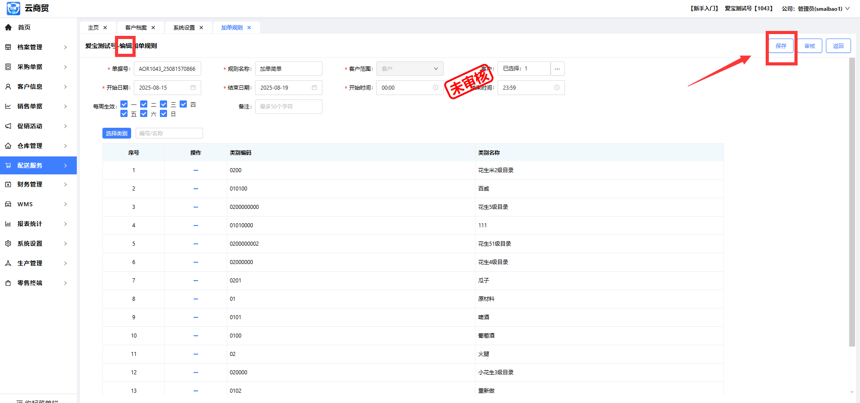Click the ellipsis button beside 已选择
The height and width of the screenshot is (403, 860).
[557, 69]
